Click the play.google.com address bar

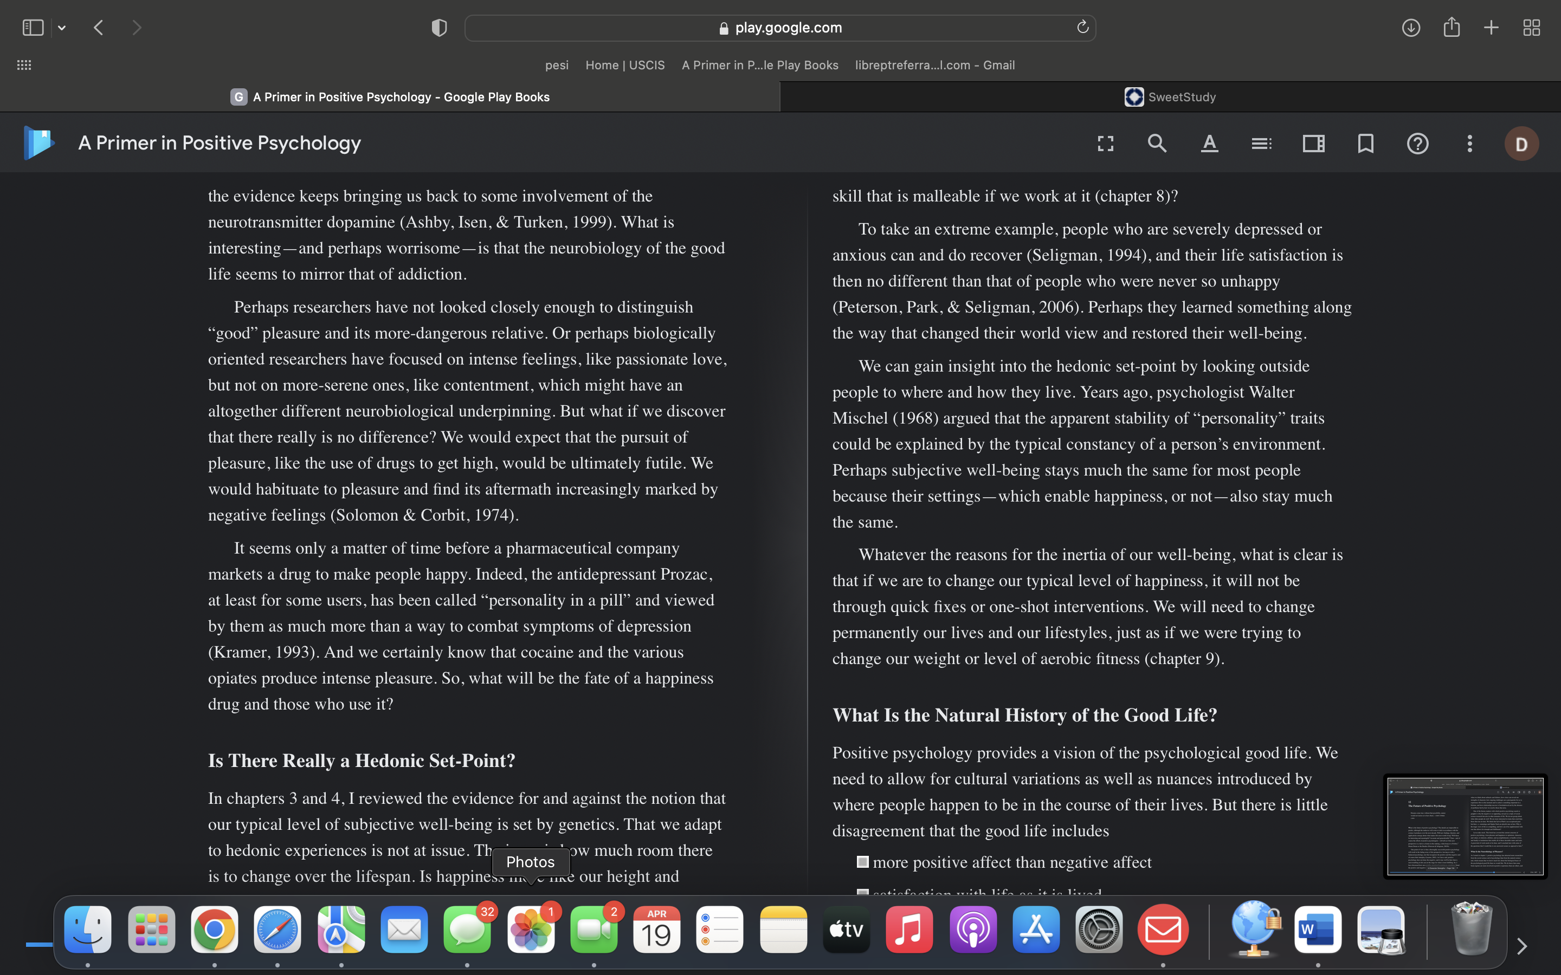click(780, 28)
